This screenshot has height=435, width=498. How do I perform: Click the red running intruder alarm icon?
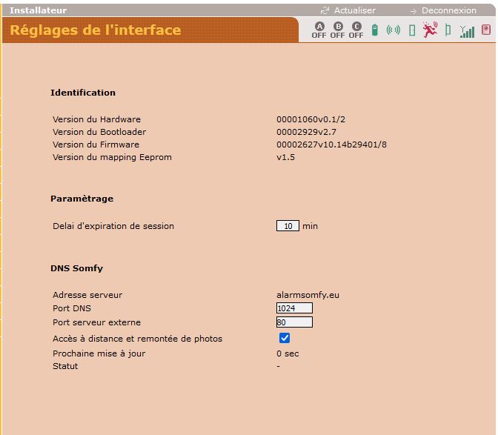430,30
